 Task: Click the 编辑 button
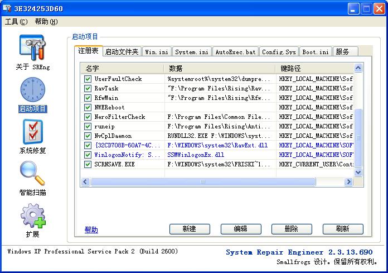click(241, 229)
